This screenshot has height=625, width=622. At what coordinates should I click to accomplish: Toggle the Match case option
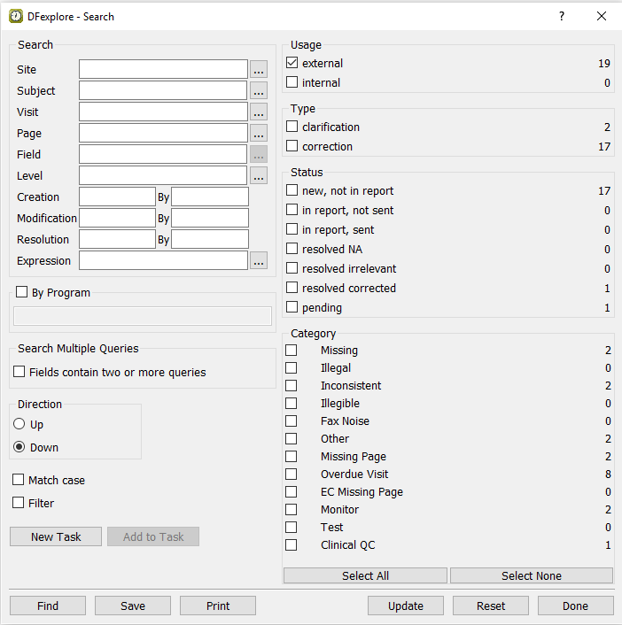tap(19, 480)
